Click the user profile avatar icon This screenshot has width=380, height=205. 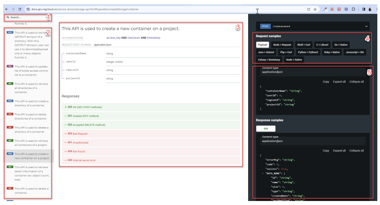tap(370, 9)
